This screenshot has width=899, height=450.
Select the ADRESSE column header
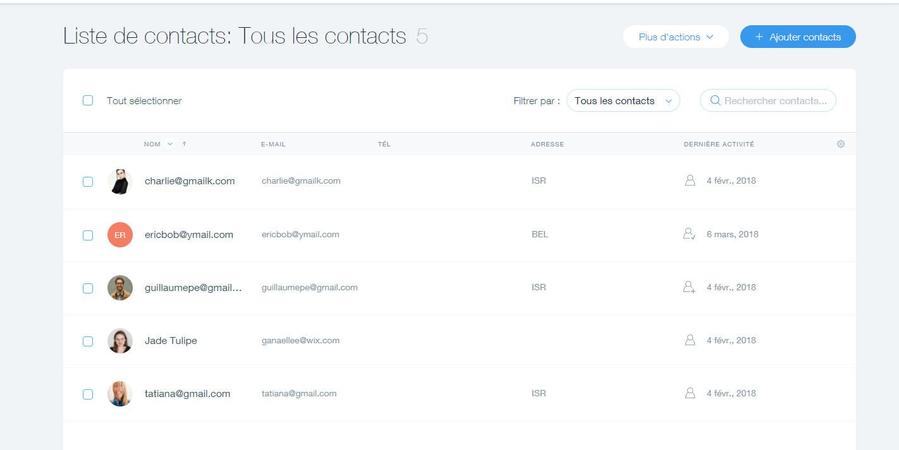547,144
